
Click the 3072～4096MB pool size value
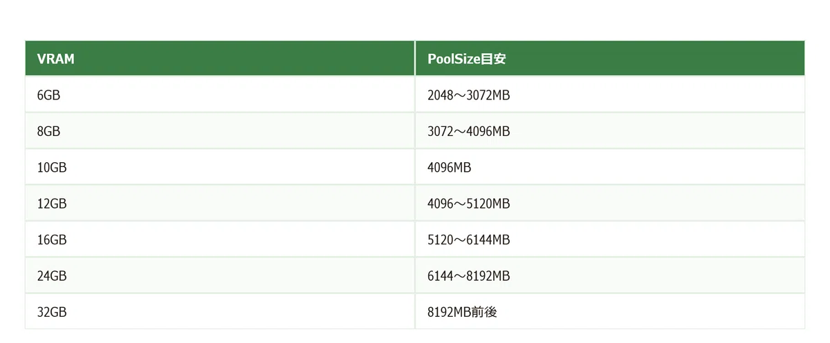click(x=469, y=131)
